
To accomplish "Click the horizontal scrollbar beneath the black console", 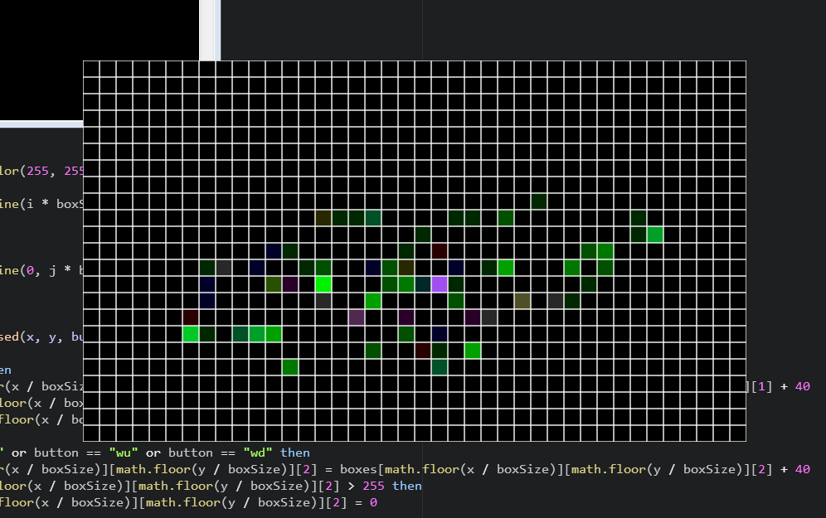I will tap(41, 124).
